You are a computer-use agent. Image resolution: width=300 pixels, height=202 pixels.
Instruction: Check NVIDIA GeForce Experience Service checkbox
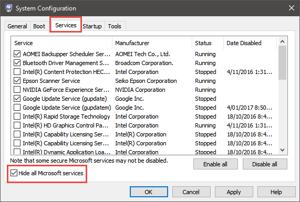click(x=17, y=90)
